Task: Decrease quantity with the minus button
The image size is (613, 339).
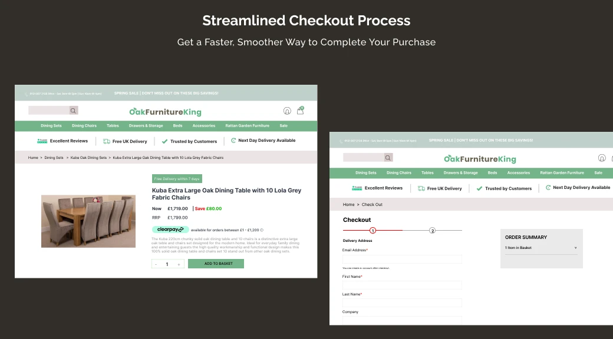Action: point(156,264)
